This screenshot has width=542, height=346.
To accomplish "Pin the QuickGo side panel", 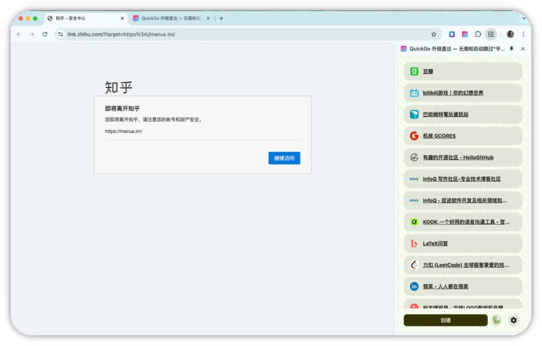I will point(511,49).
